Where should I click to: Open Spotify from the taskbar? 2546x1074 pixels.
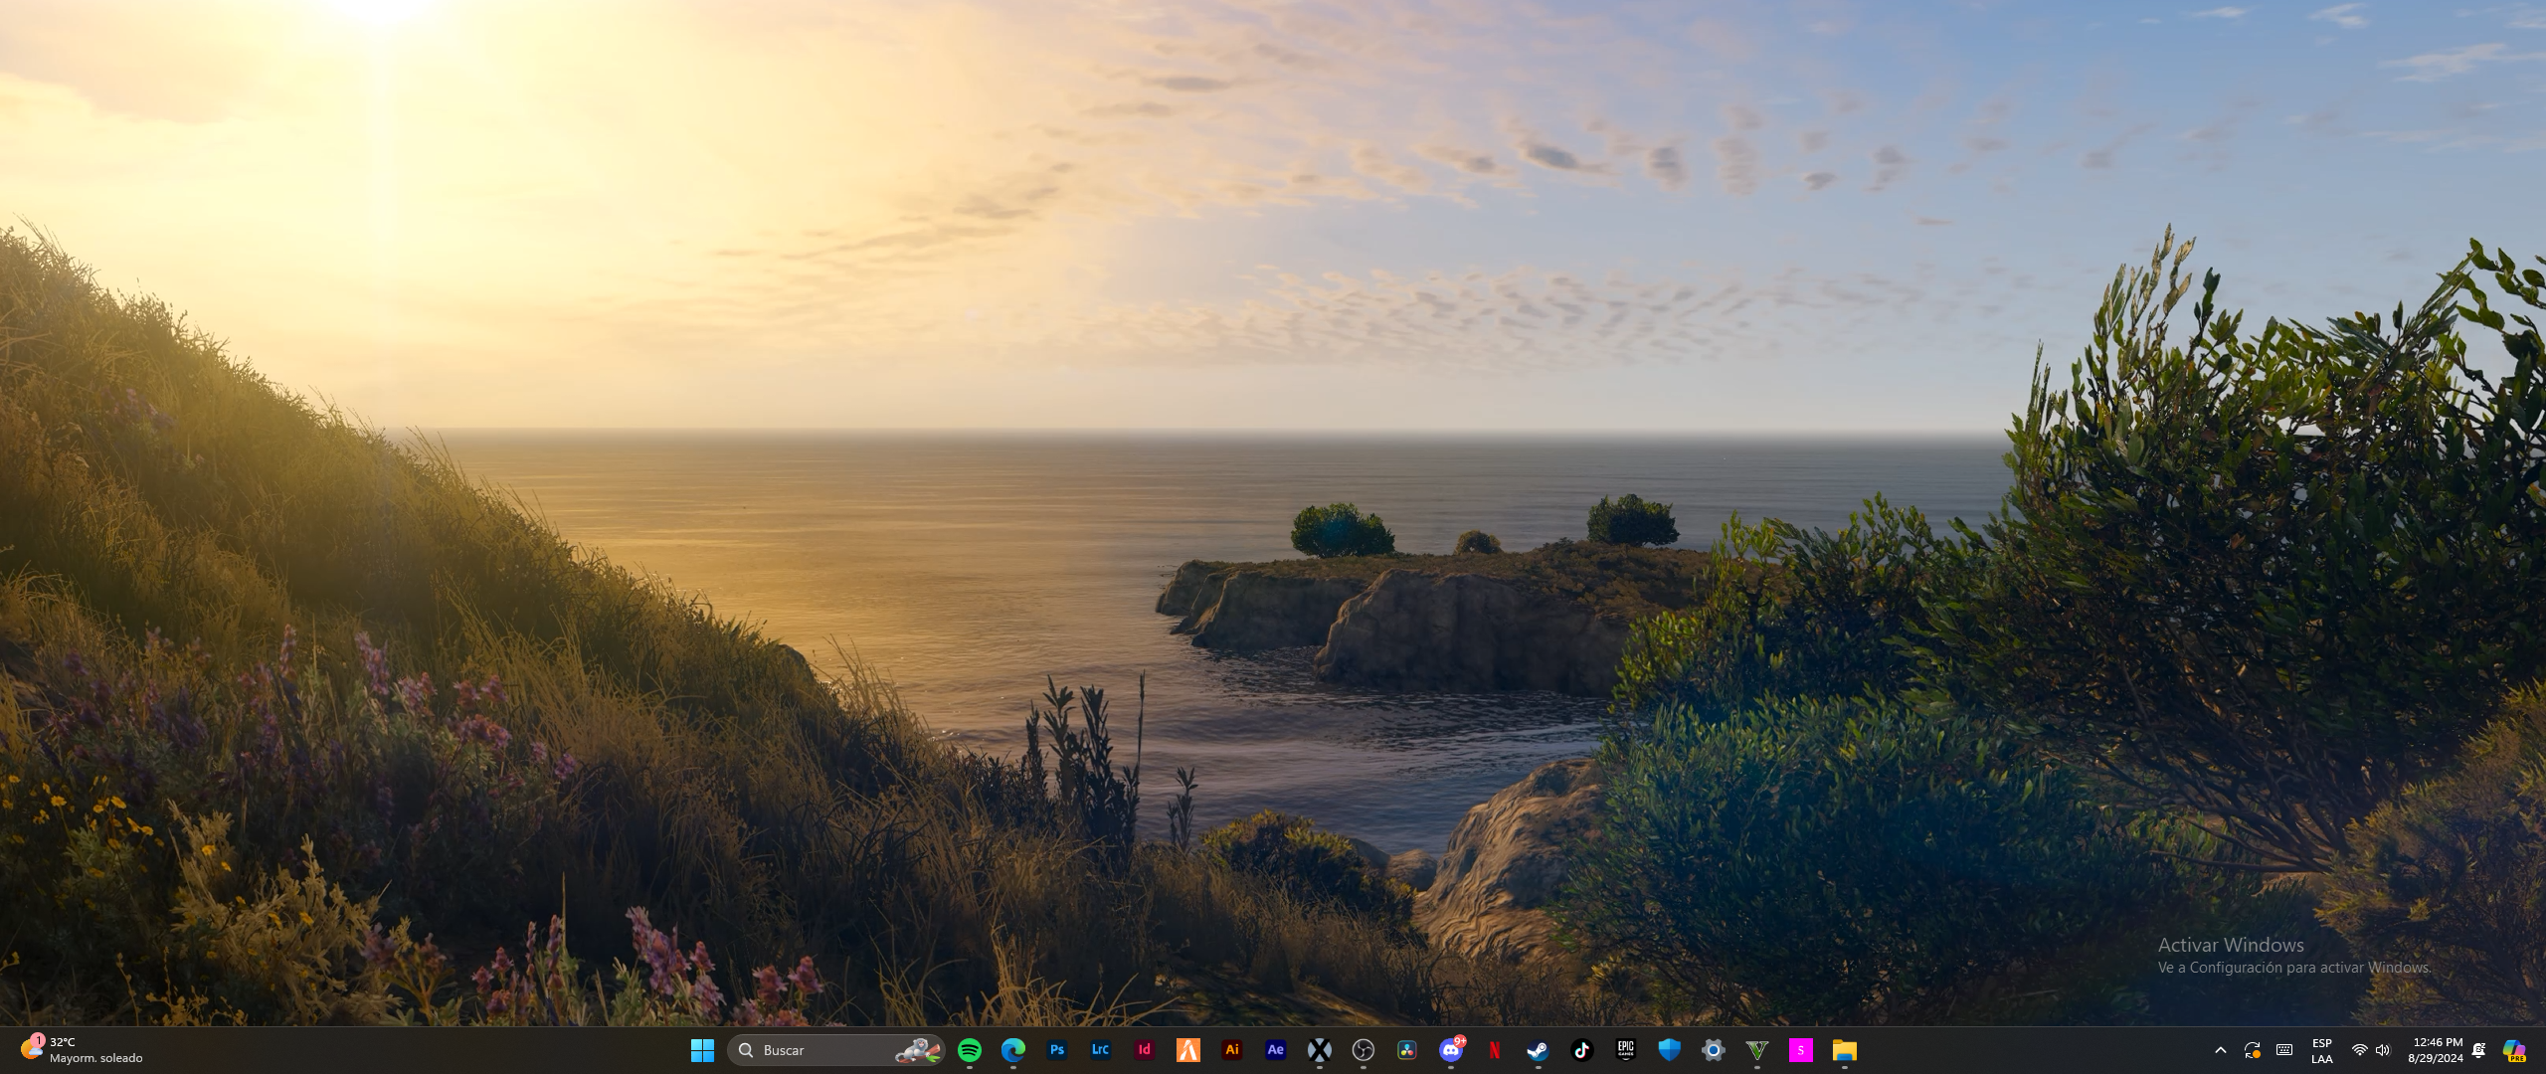[970, 1050]
